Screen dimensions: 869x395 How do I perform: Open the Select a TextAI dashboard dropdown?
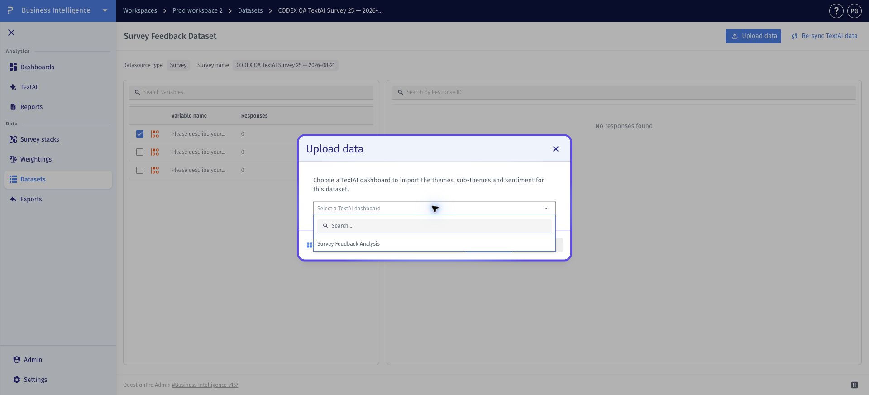(434, 208)
